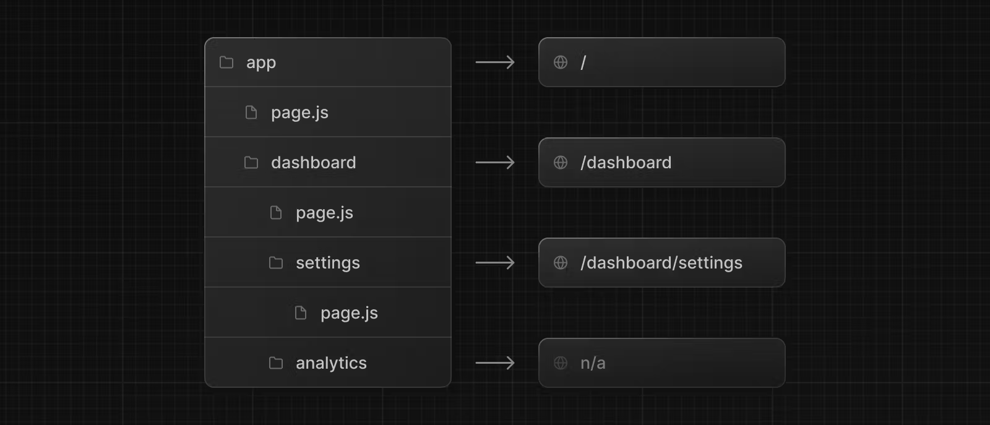Click the globe icon beside the / route
This screenshot has width=990, height=425.
click(x=561, y=62)
